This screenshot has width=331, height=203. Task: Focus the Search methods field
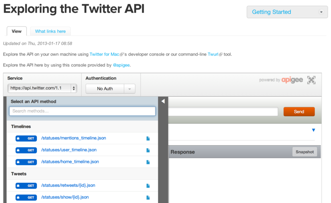82,111
